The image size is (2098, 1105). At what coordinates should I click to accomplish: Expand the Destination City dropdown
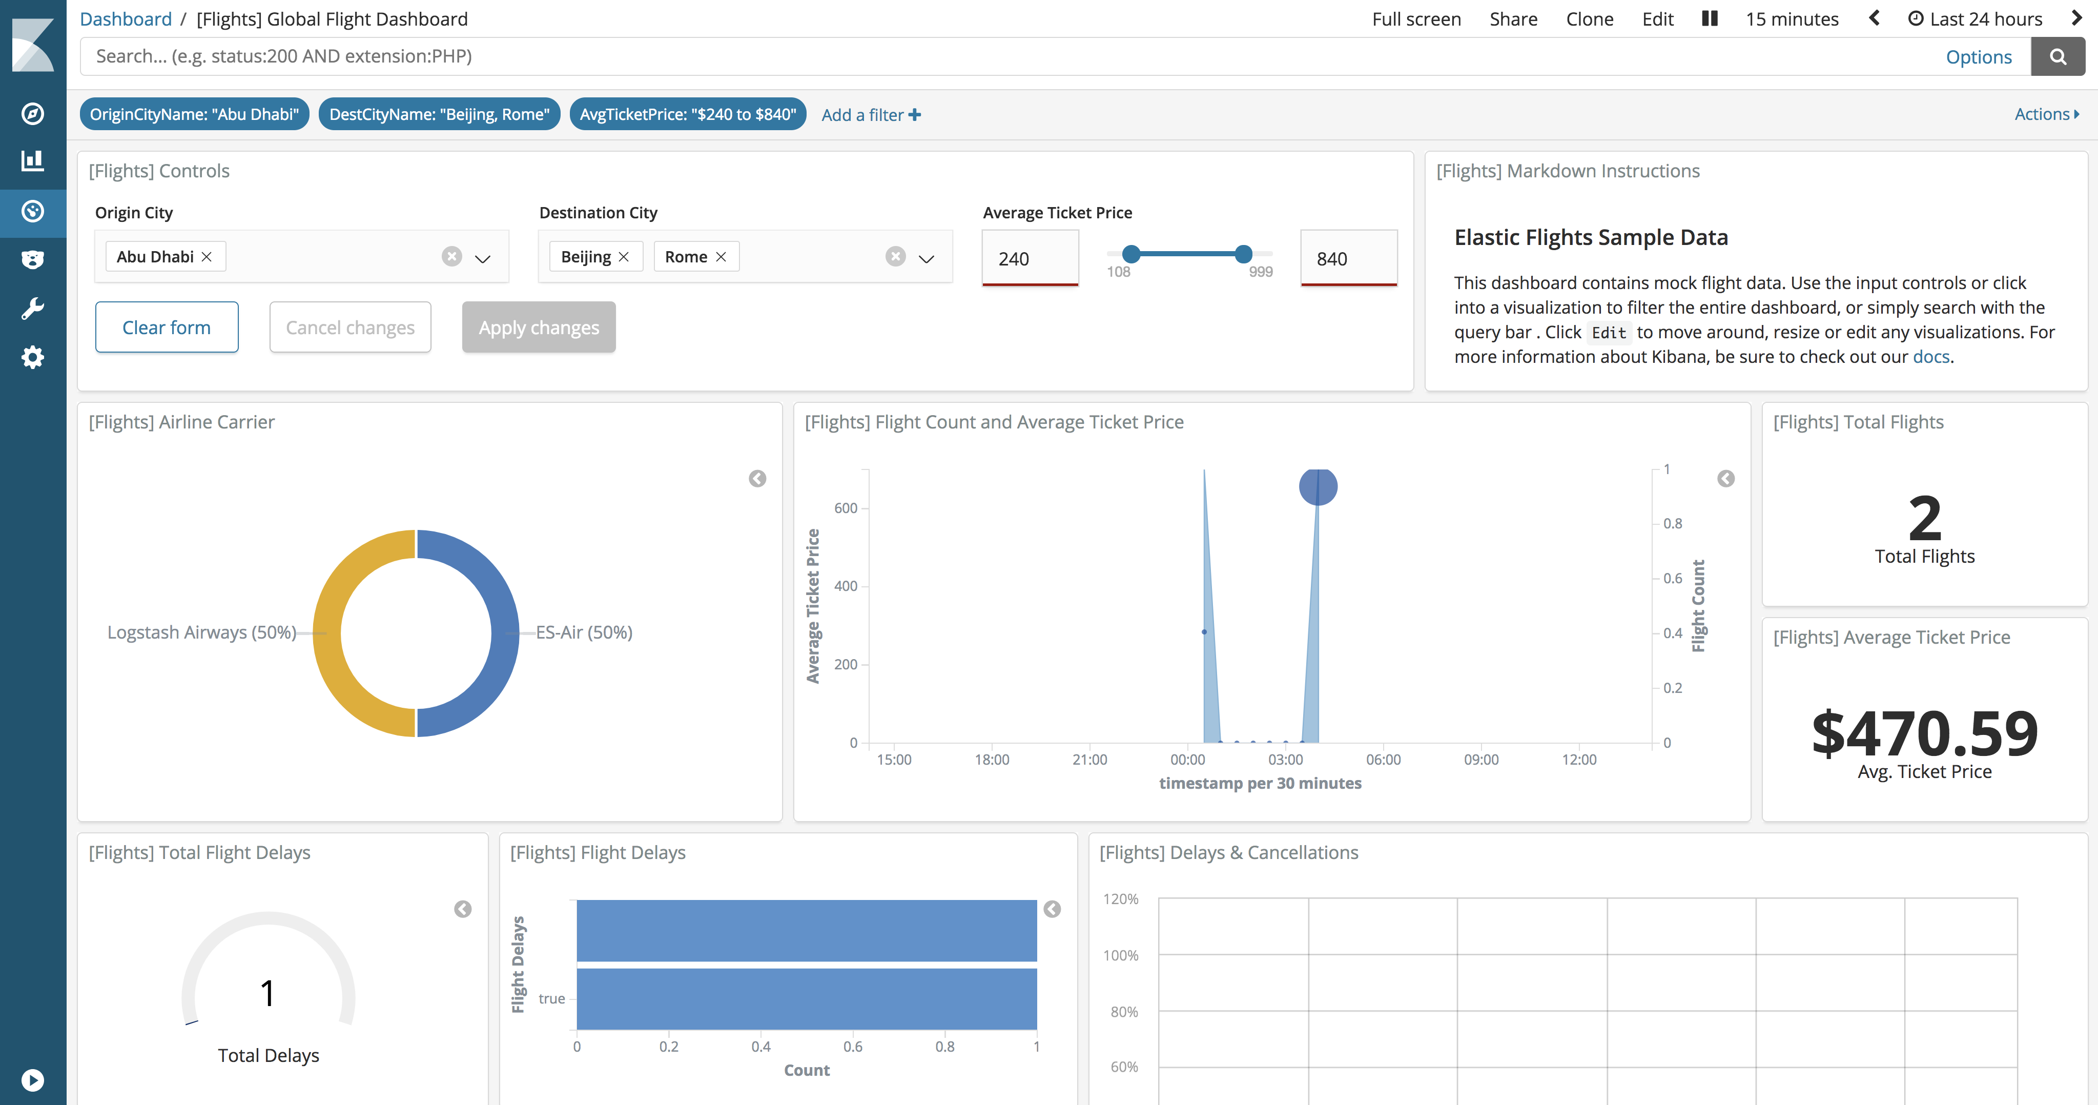tap(926, 259)
